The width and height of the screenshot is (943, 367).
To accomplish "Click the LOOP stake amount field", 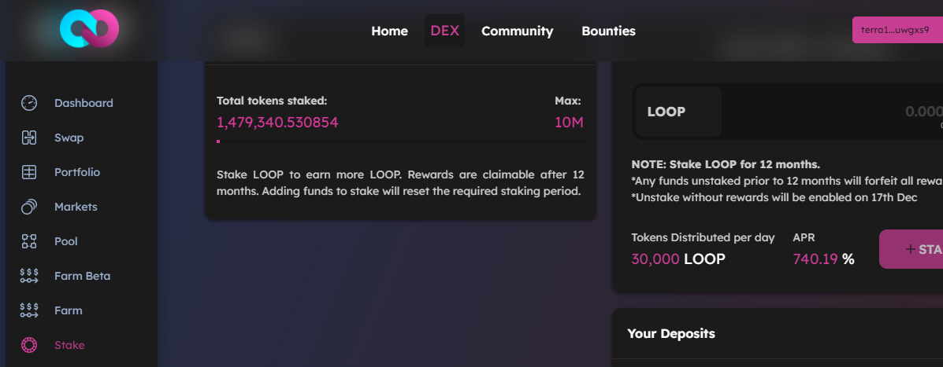I will point(833,112).
